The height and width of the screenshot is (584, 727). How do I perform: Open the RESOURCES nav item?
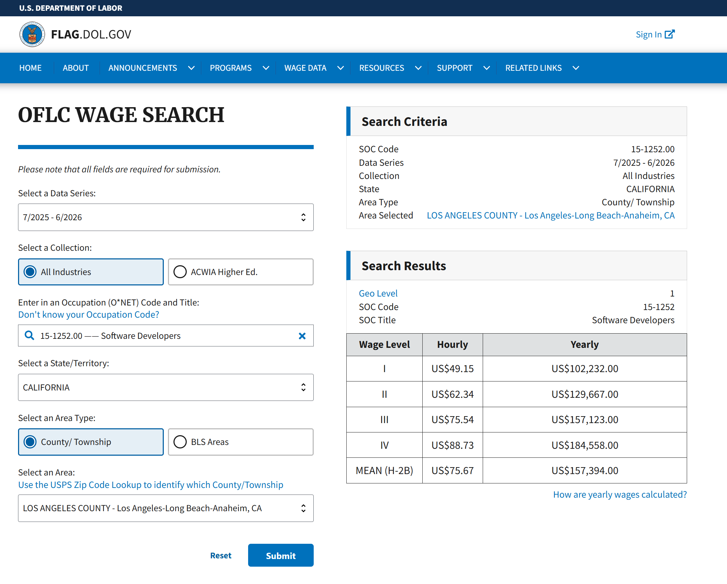tap(382, 68)
